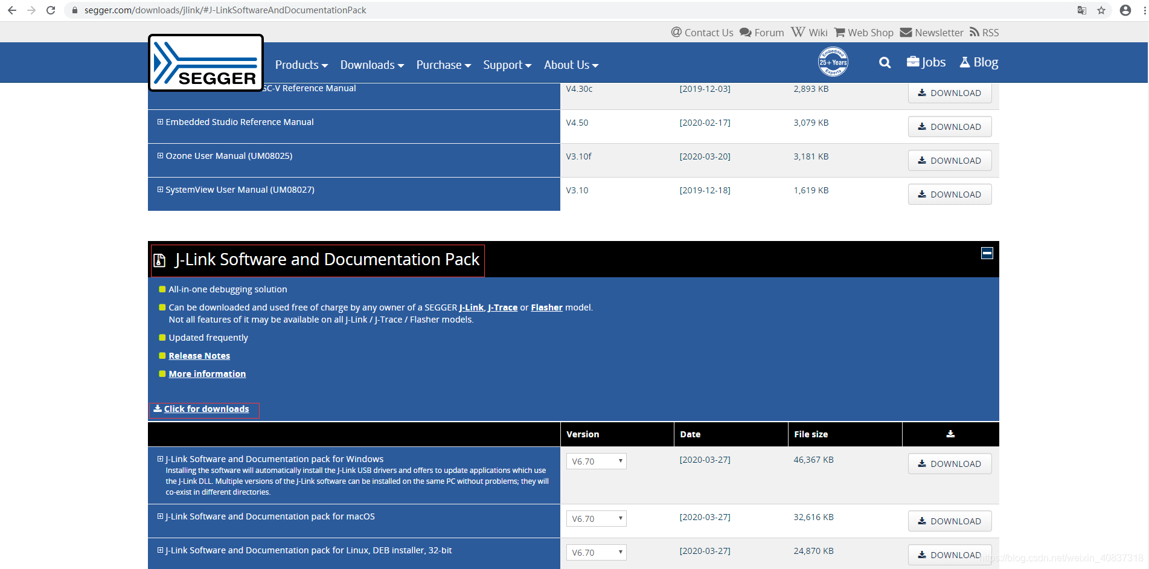This screenshot has width=1149, height=569.
Task: Expand Embedded Studio Reference Manual row
Action: (160, 122)
